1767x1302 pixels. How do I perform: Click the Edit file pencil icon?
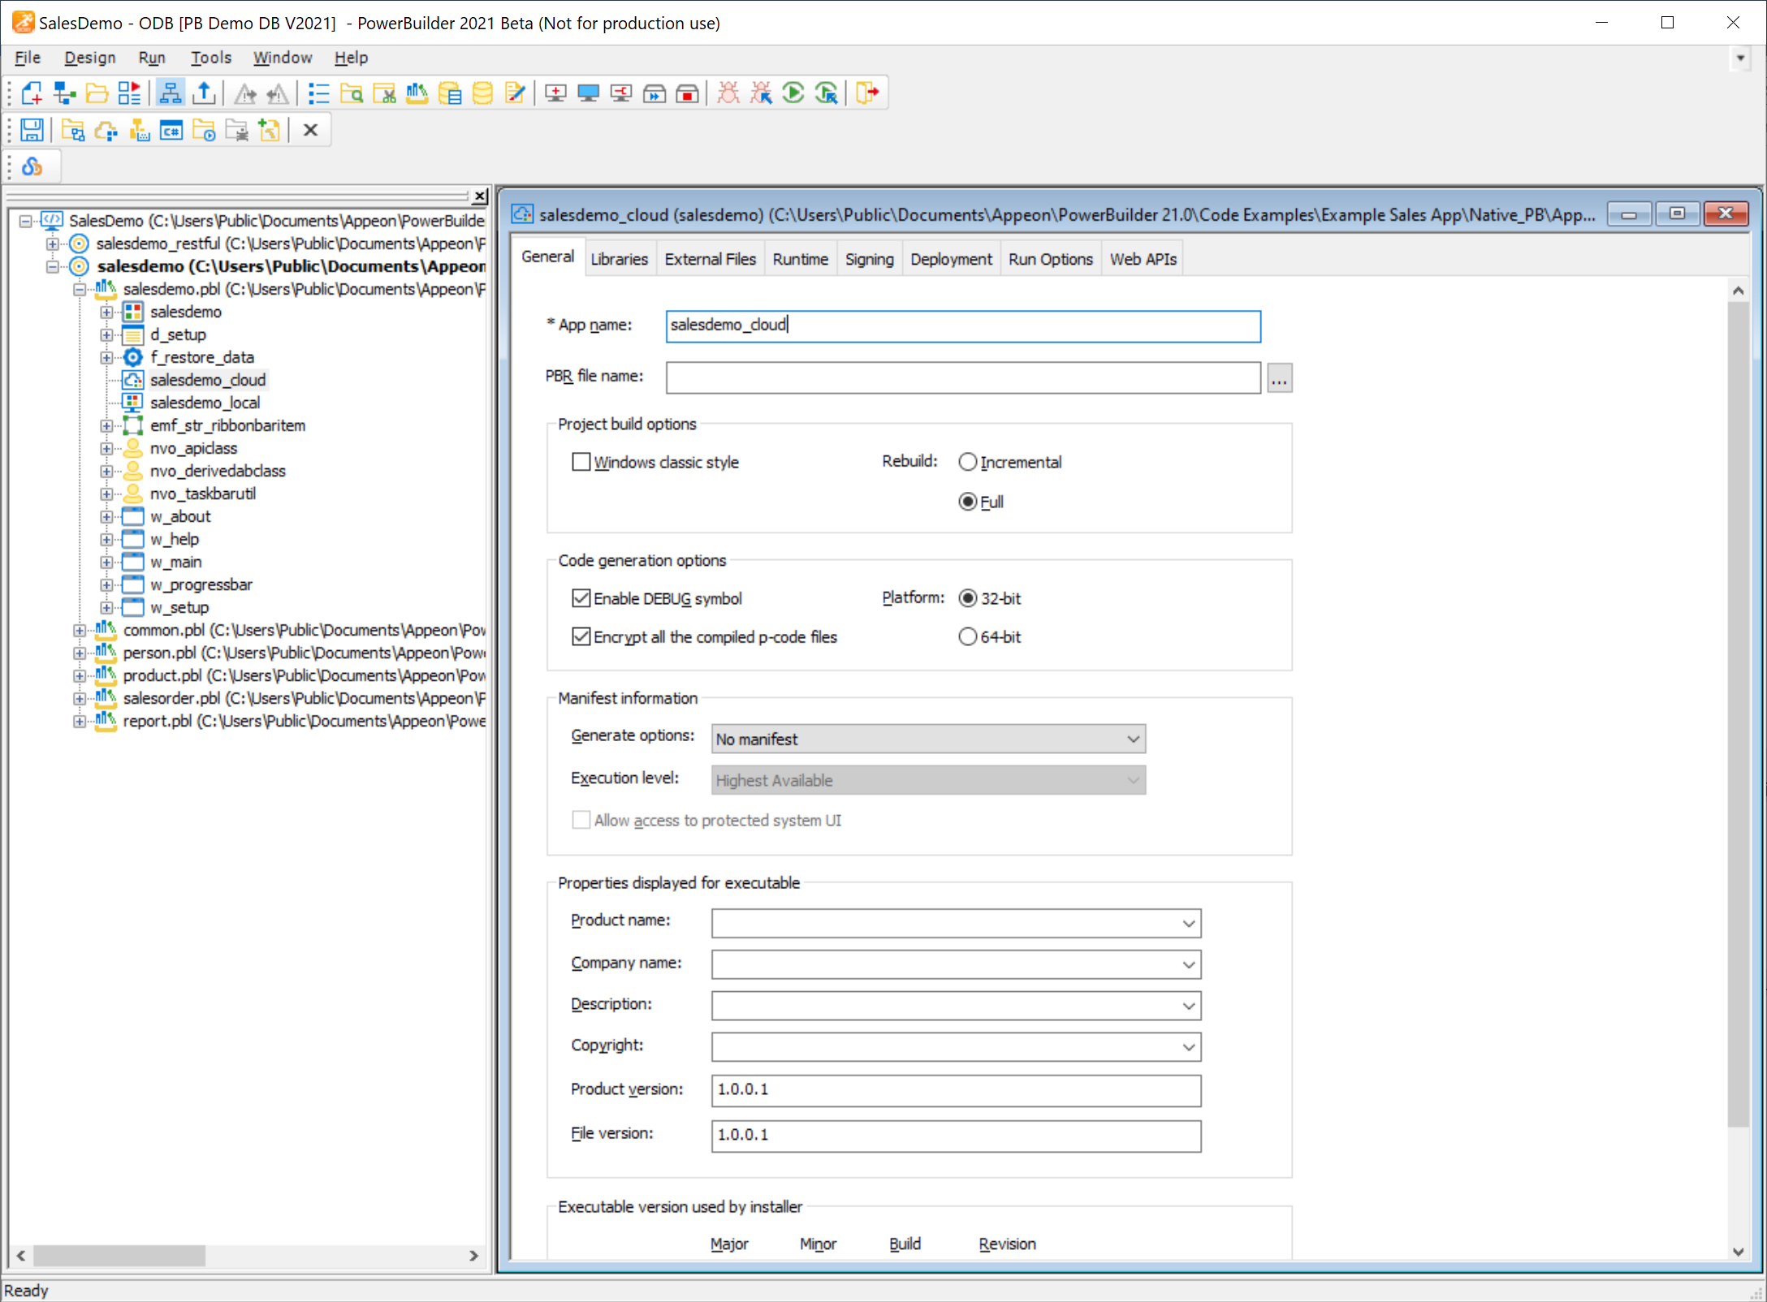pyautogui.click(x=515, y=93)
